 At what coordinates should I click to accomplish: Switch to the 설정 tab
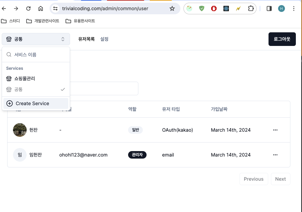click(x=104, y=39)
